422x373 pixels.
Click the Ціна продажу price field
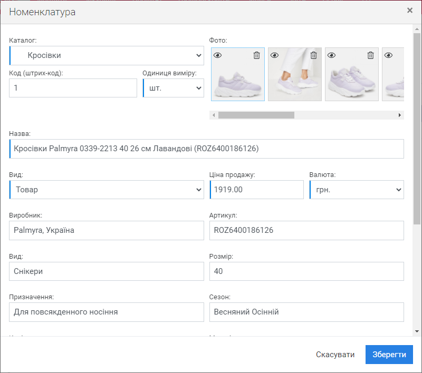[256, 190]
